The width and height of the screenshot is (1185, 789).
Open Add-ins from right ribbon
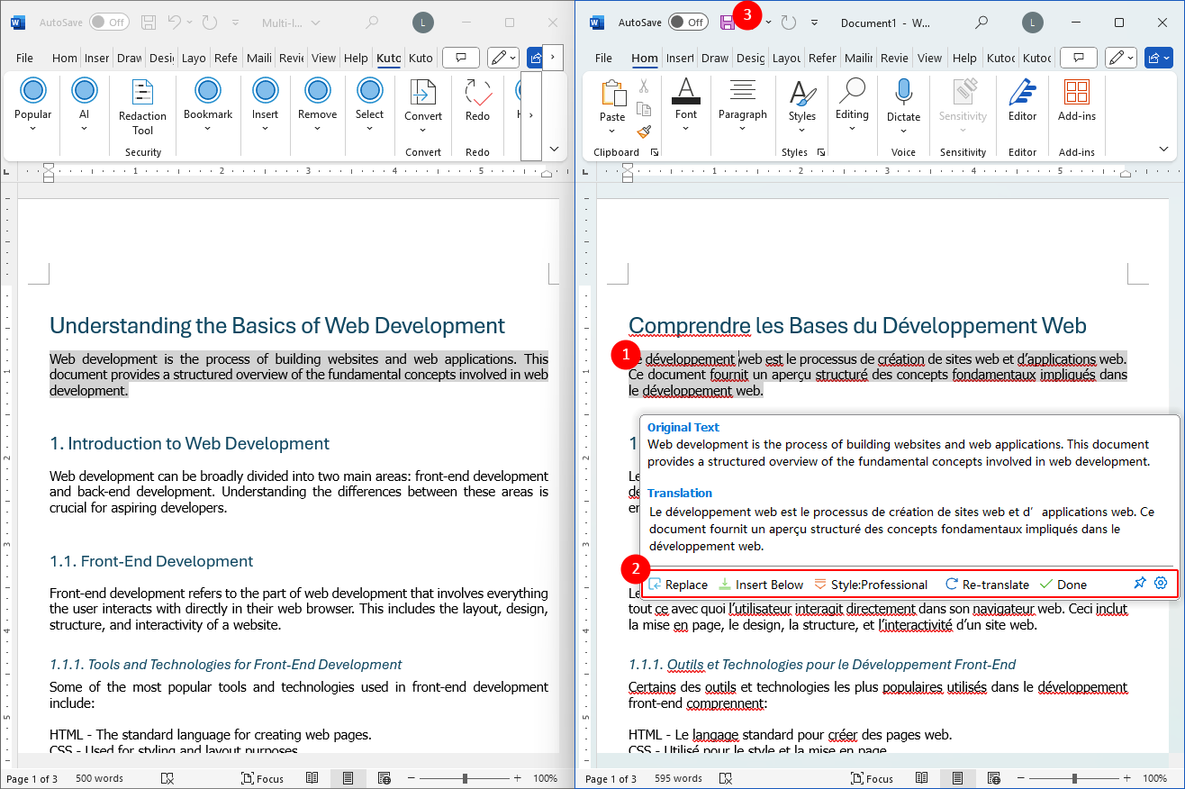coord(1076,101)
